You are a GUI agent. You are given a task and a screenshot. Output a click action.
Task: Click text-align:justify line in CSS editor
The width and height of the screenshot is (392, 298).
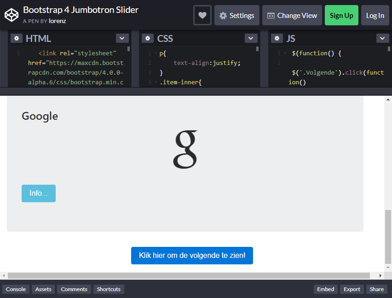coord(207,63)
